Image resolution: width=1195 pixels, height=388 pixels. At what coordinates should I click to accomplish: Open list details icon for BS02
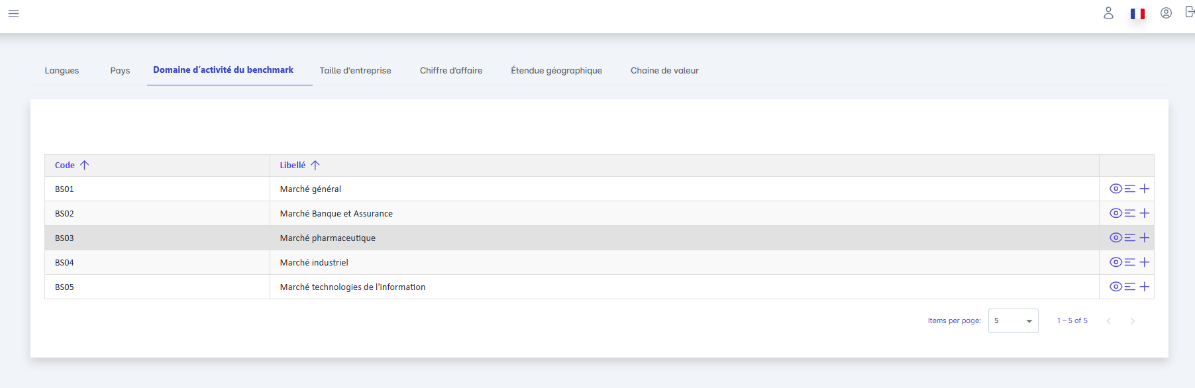point(1130,213)
